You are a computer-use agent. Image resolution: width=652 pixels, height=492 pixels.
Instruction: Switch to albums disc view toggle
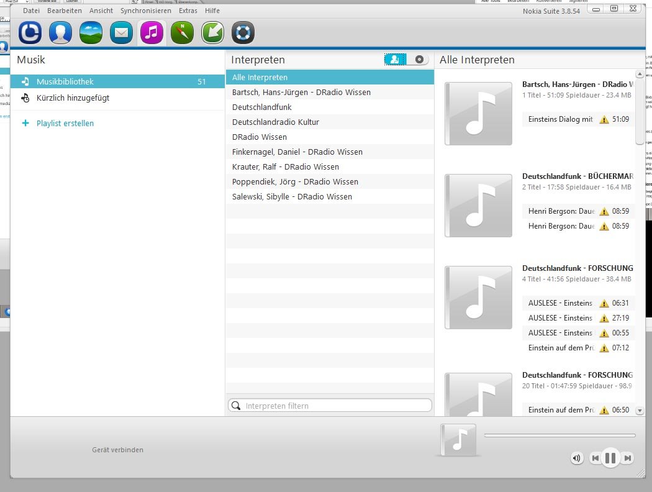pyautogui.click(x=419, y=60)
